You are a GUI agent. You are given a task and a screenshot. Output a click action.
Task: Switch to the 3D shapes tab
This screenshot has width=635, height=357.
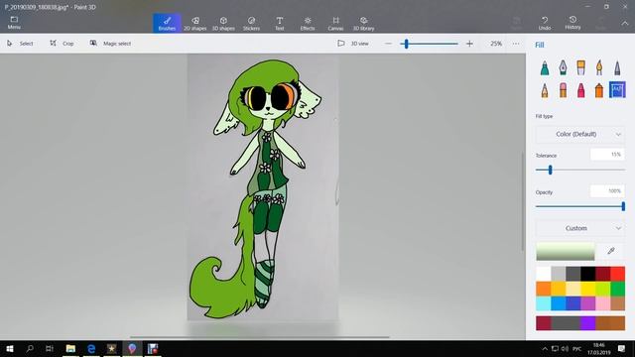pyautogui.click(x=223, y=23)
